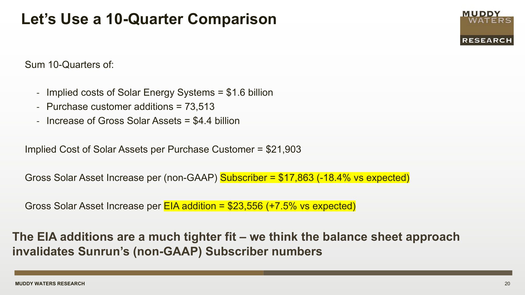Click the "73,513" figure

(x=199, y=107)
